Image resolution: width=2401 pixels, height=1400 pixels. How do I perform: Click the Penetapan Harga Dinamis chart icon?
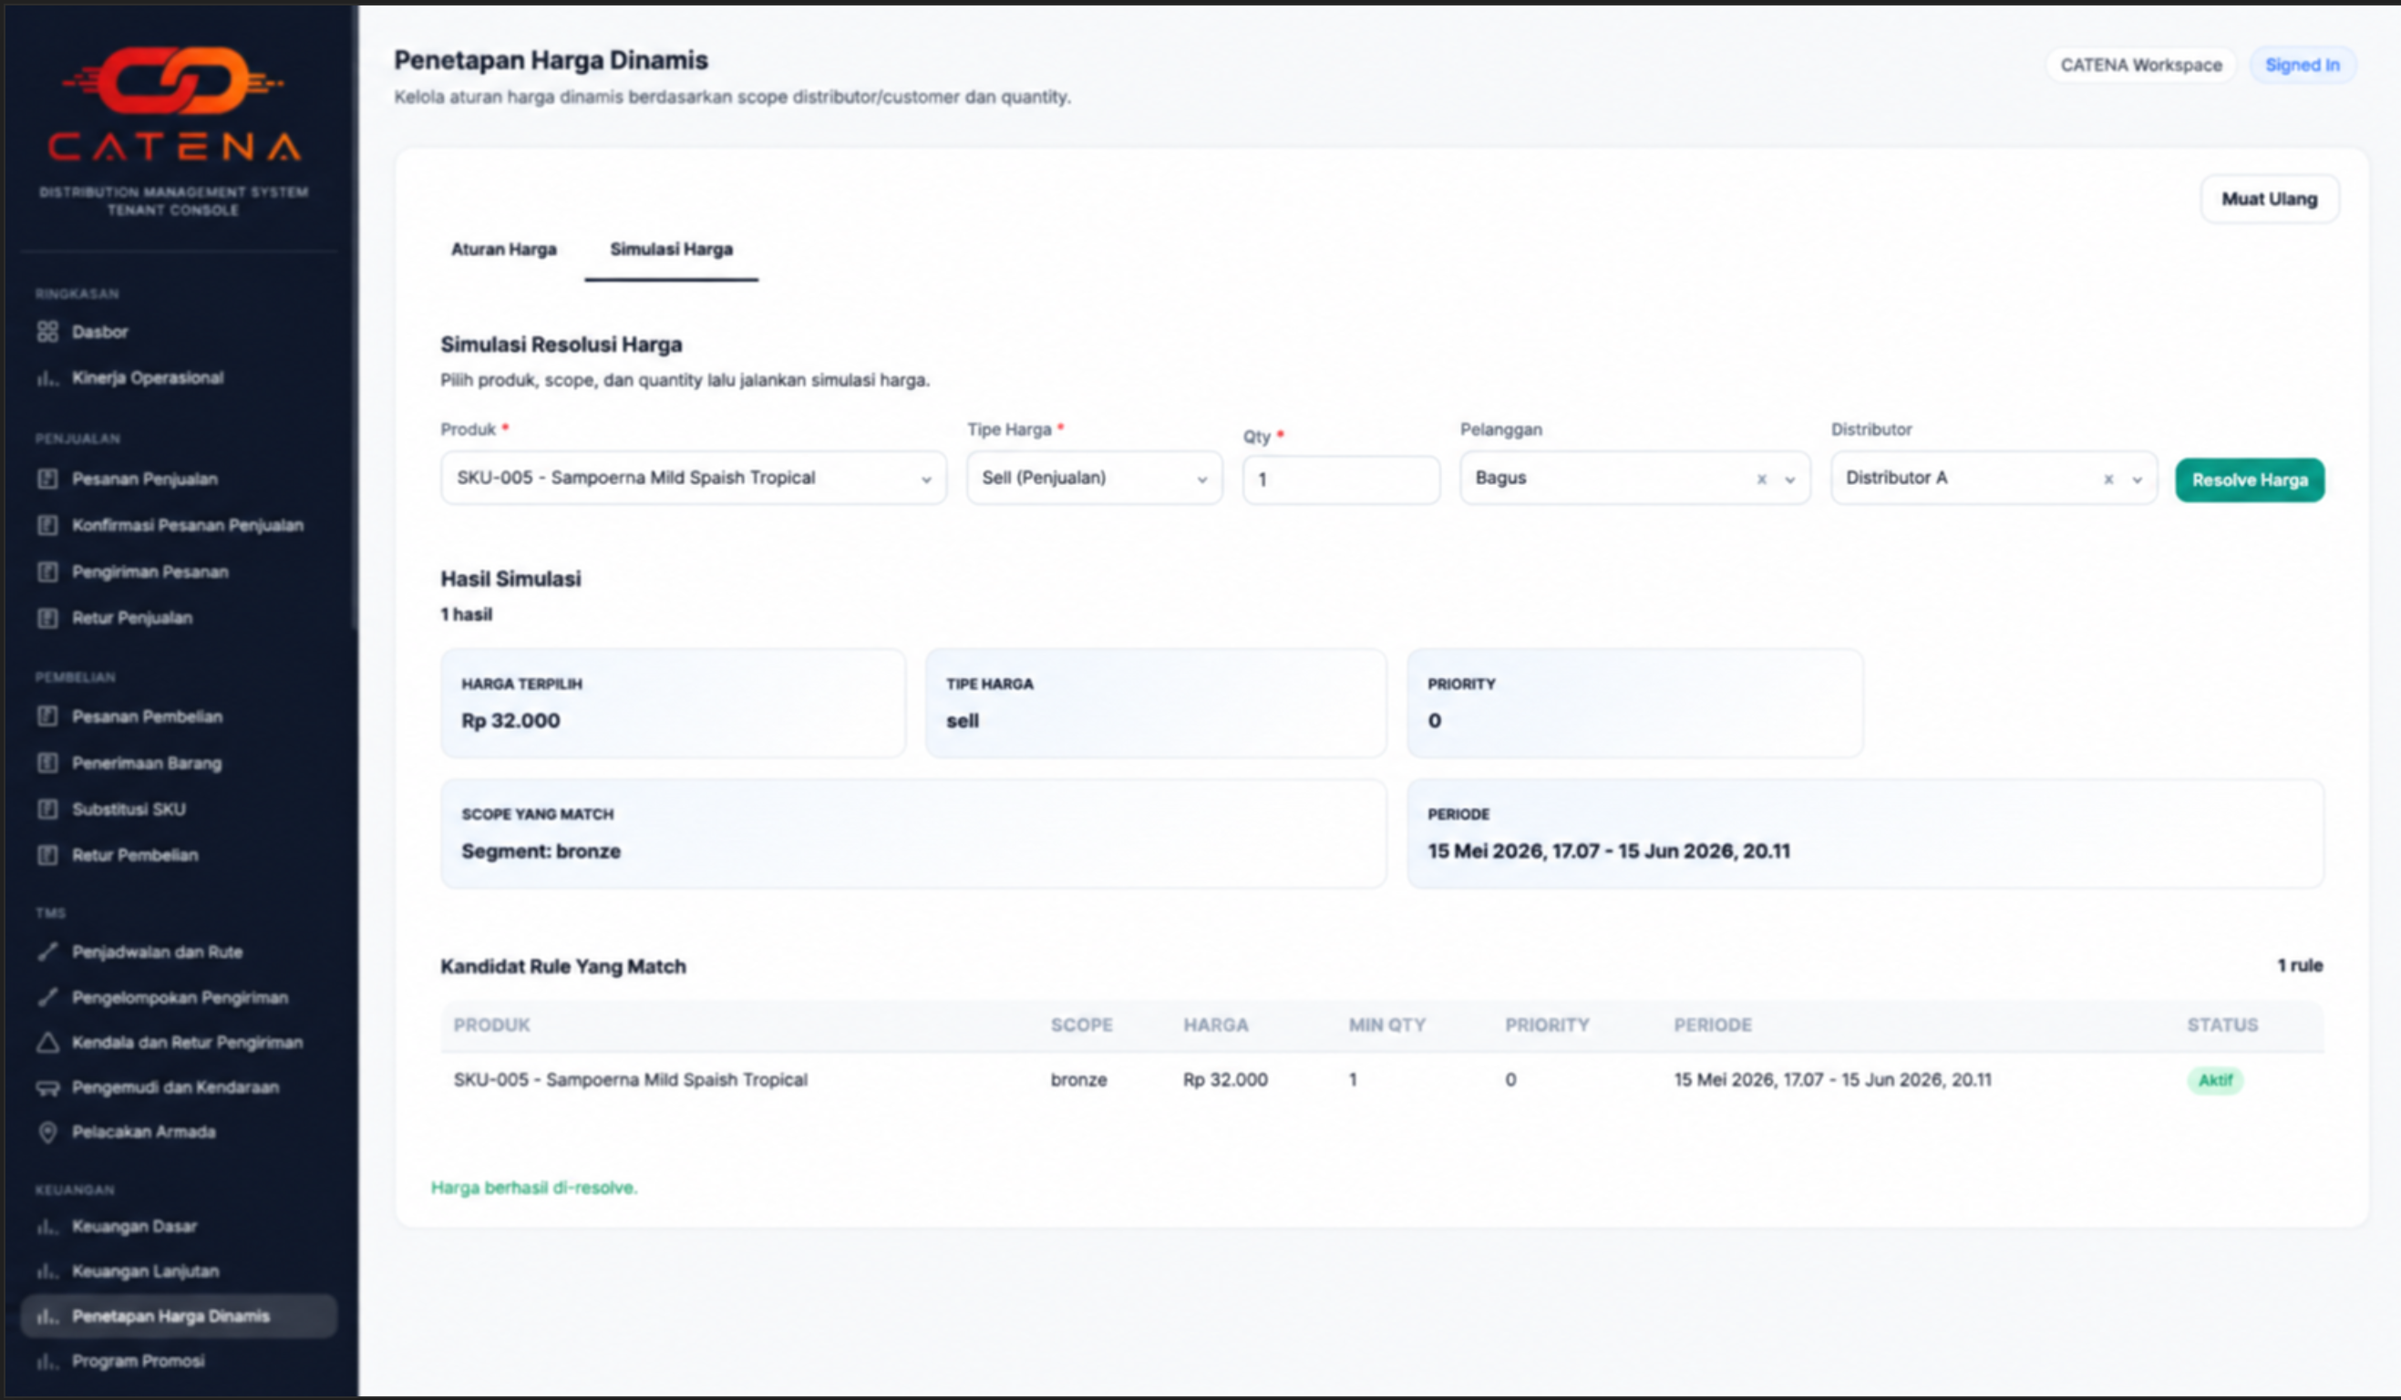pyautogui.click(x=46, y=1316)
